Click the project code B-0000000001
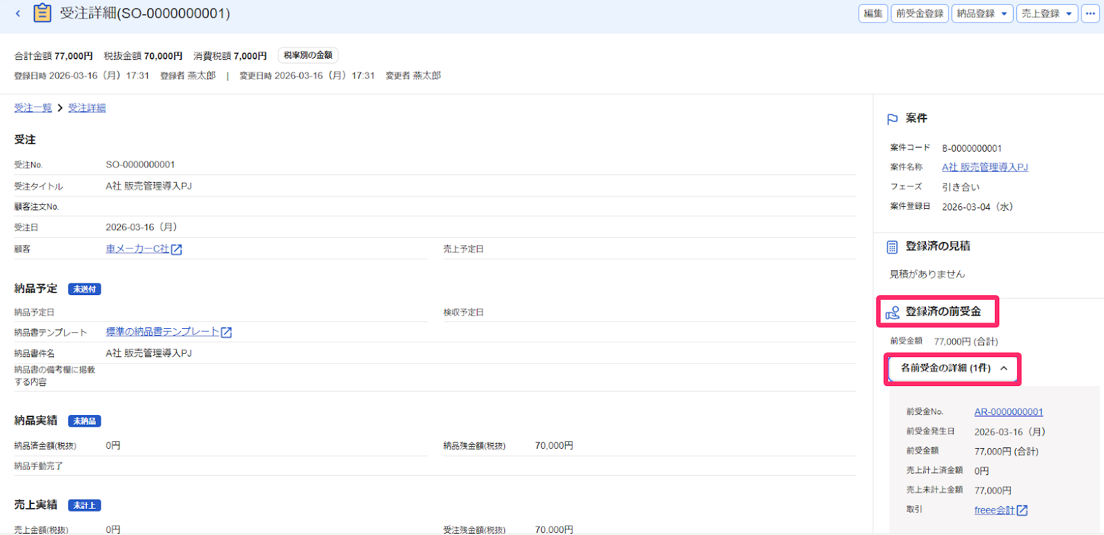This screenshot has height=535, width=1104. [x=972, y=148]
